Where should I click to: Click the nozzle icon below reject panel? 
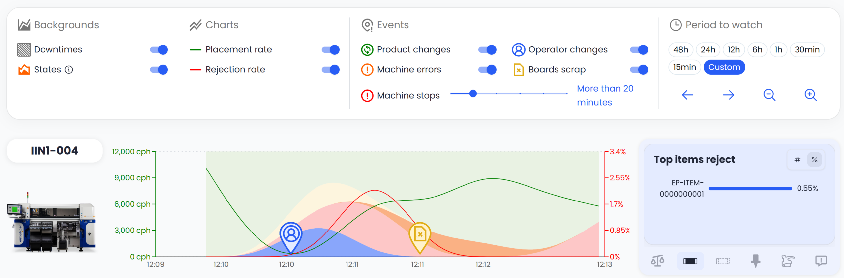click(x=755, y=261)
